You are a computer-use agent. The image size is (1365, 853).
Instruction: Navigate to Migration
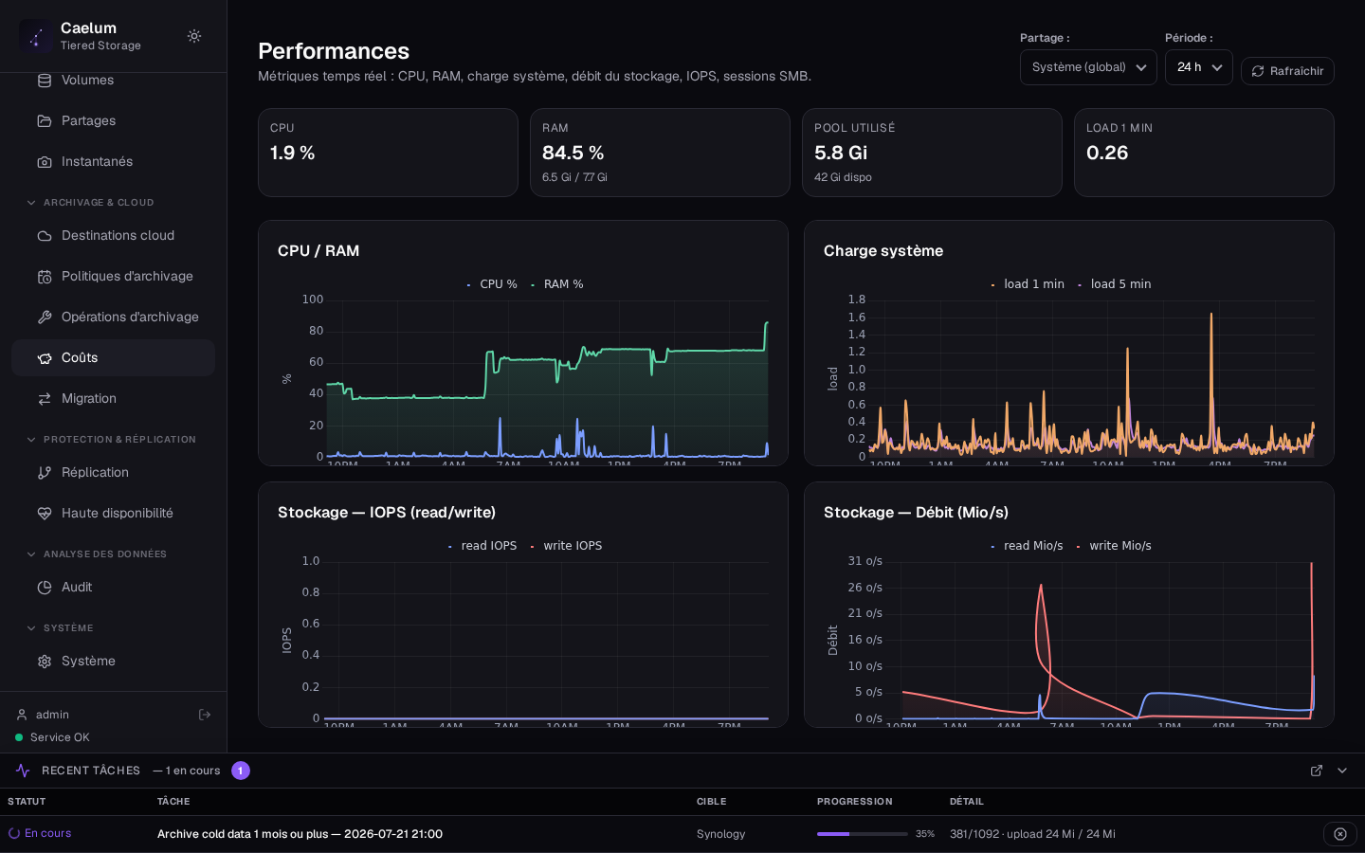(113, 399)
